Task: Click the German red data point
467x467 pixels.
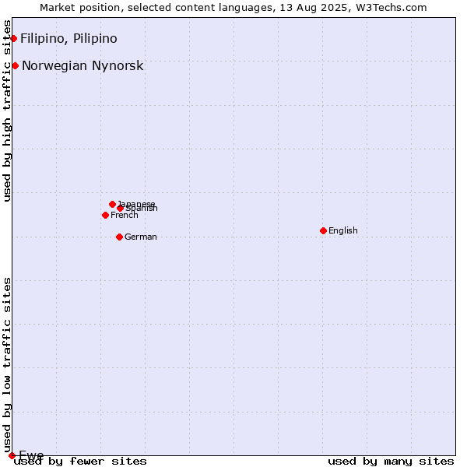Action: [119, 237]
